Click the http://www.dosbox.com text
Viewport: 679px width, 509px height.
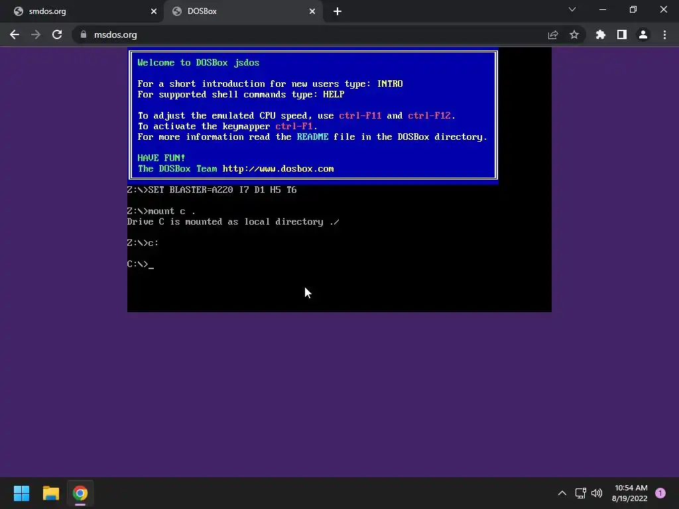coord(278,169)
